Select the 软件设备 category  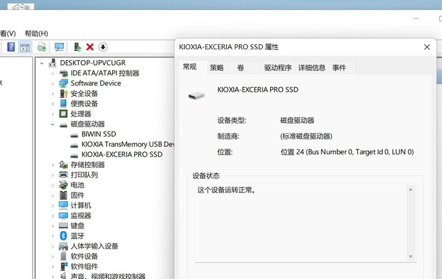point(84,256)
